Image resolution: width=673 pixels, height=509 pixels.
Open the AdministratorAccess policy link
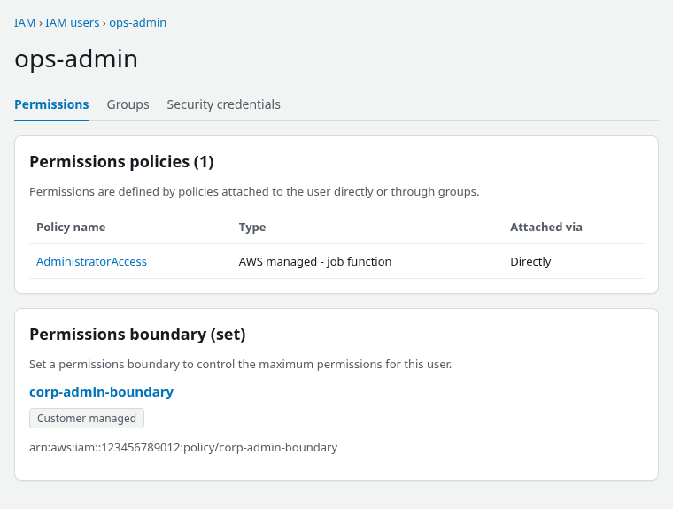(91, 262)
